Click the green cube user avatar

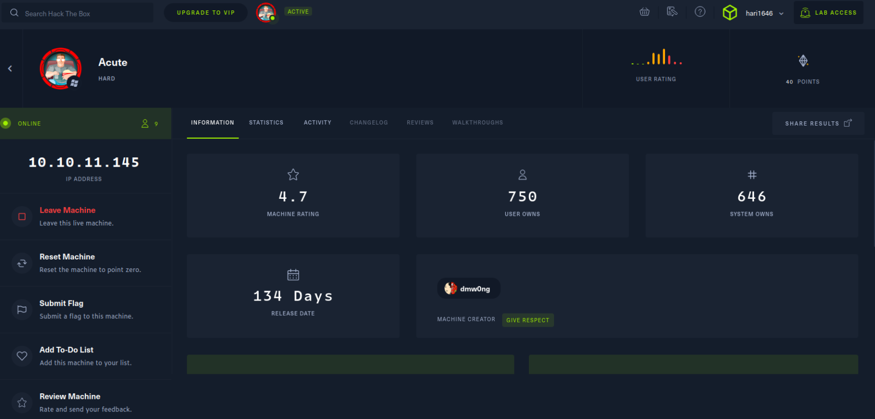(x=730, y=13)
